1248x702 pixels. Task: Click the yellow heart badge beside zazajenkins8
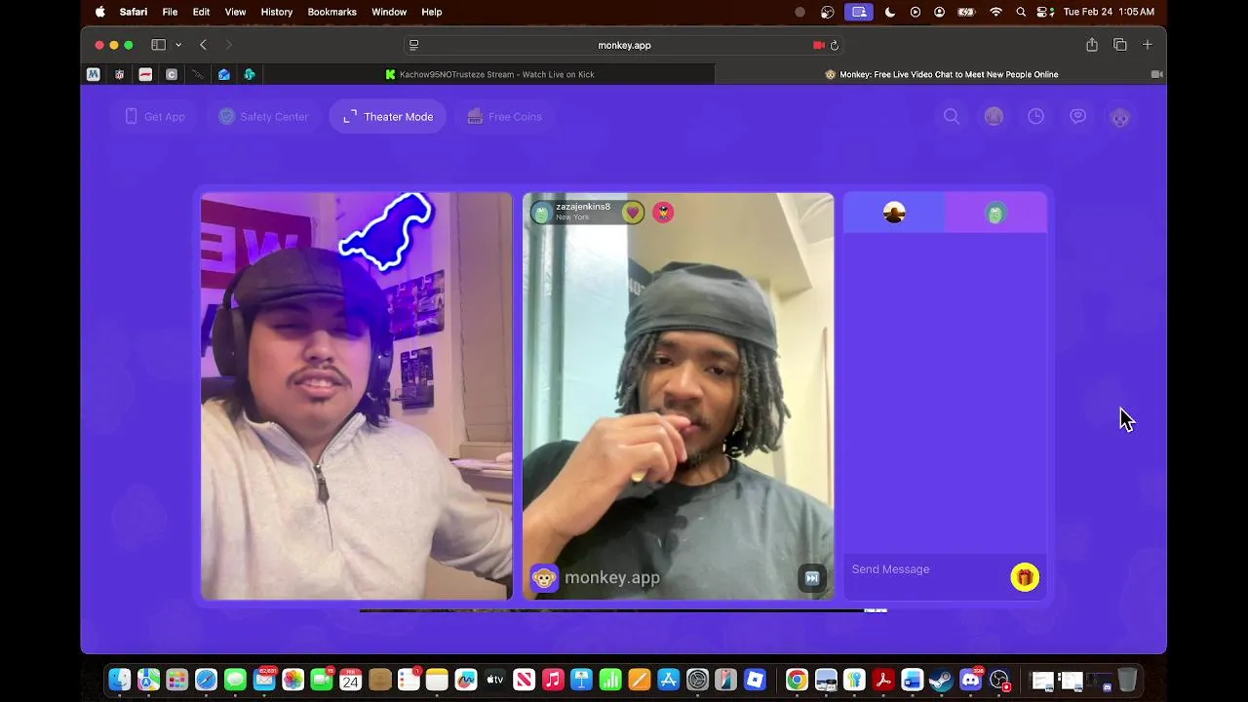tap(633, 212)
